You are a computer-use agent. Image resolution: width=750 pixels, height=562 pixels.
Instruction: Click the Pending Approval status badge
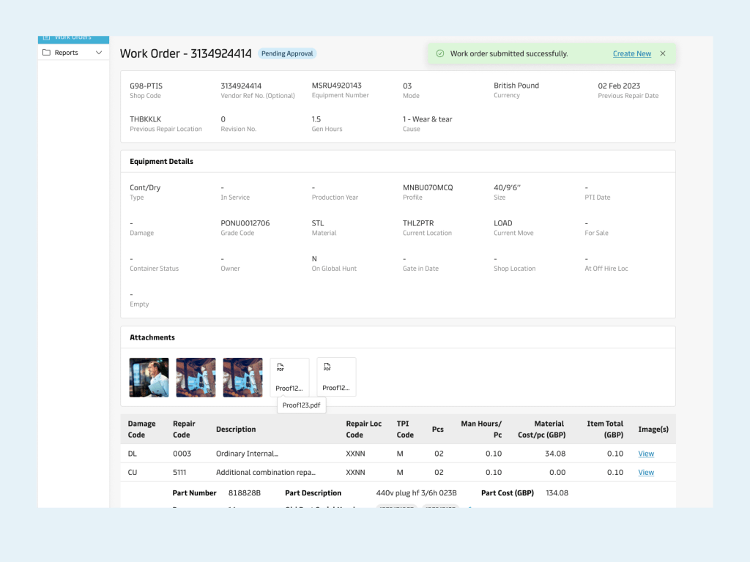pos(287,53)
